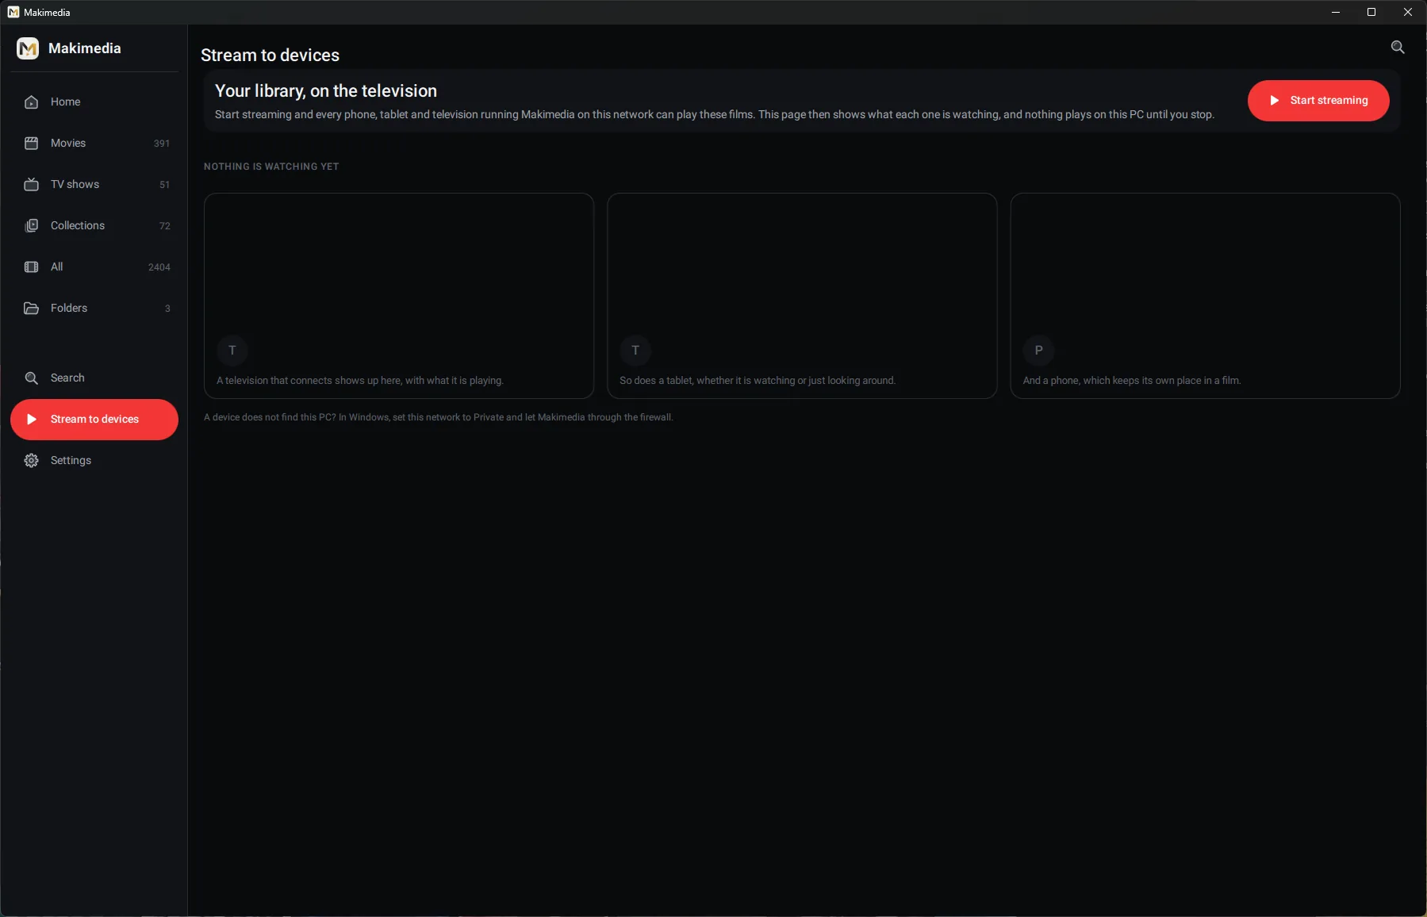The height and width of the screenshot is (917, 1427).
Task: Click the Makimedia logo in the sidebar
Action: (x=28, y=48)
